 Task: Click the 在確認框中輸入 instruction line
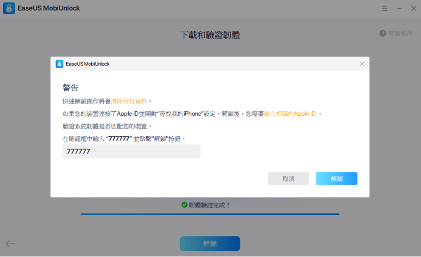click(x=124, y=139)
